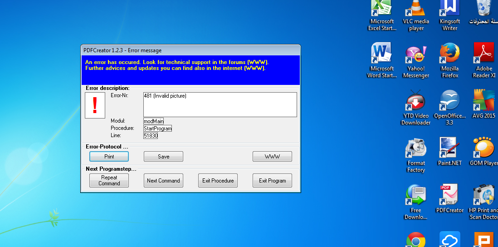Select the modMain module field
Viewport: 498px width, 247px height.
[154, 121]
